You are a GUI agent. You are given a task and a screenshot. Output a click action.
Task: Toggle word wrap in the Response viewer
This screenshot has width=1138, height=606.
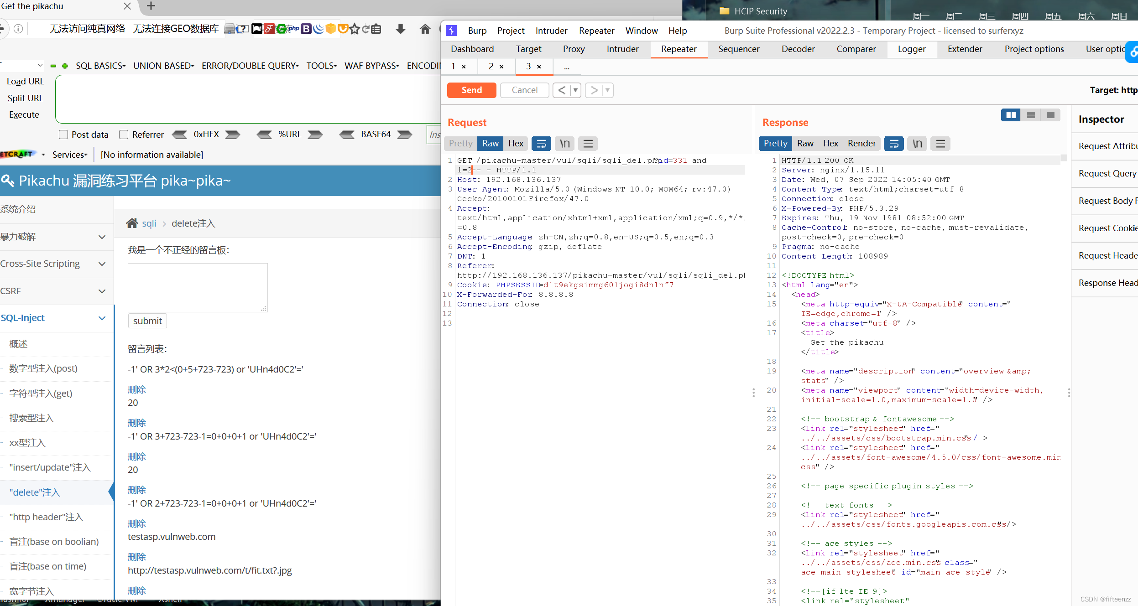pos(894,144)
